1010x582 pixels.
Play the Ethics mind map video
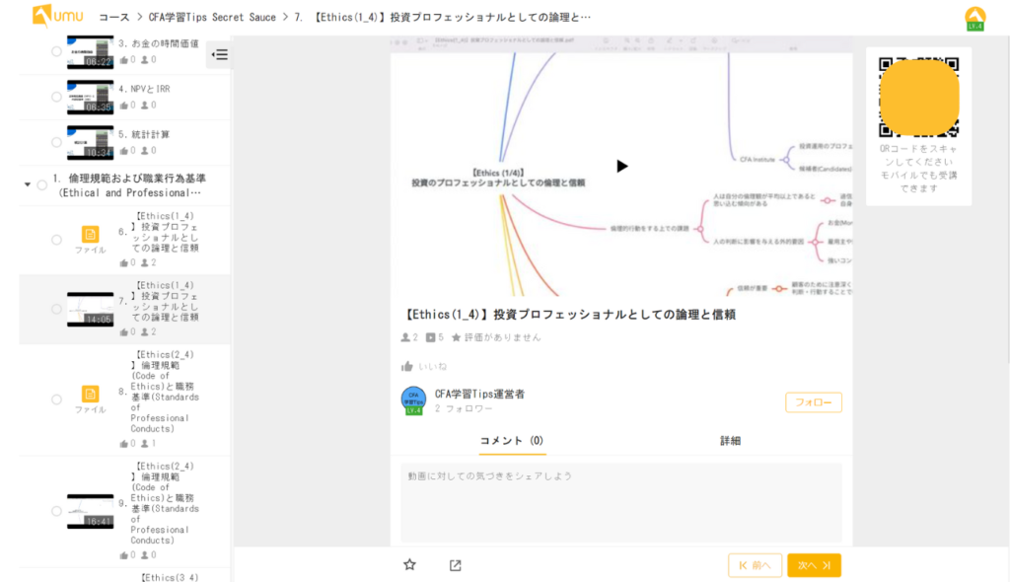[x=621, y=167]
